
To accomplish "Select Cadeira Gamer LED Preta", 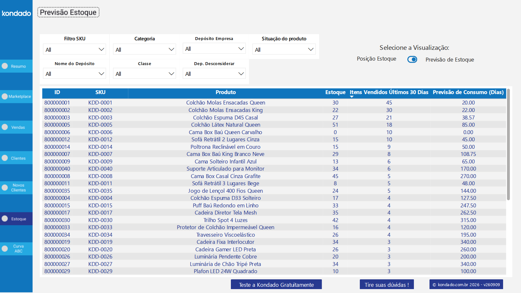I will [x=226, y=249].
